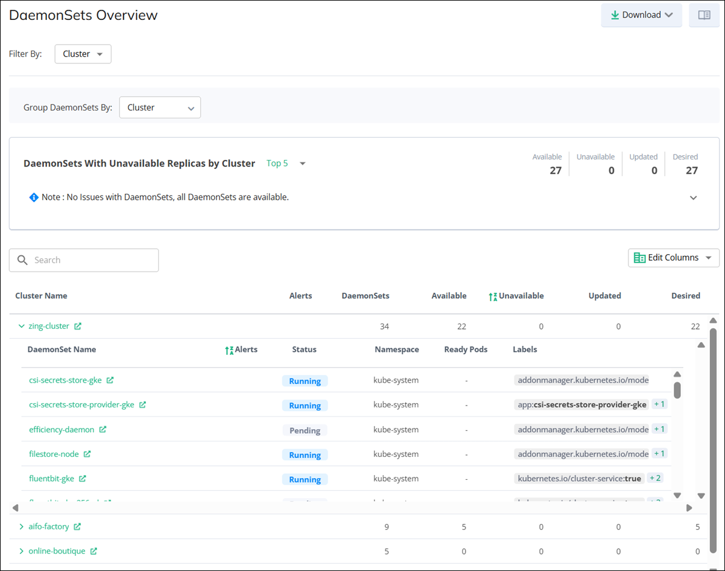Open Group DaemonSets By dropdown
The width and height of the screenshot is (725, 571).
click(x=160, y=107)
